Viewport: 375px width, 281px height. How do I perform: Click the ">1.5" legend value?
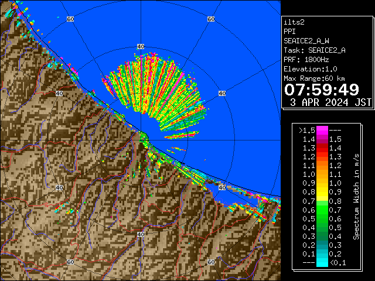(307, 131)
